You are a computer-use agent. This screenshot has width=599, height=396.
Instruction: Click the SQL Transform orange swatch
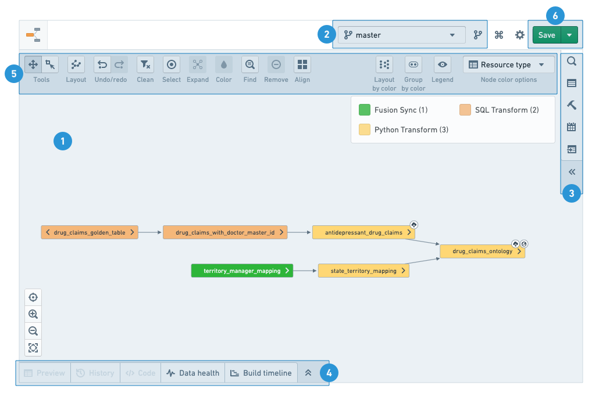pos(465,110)
